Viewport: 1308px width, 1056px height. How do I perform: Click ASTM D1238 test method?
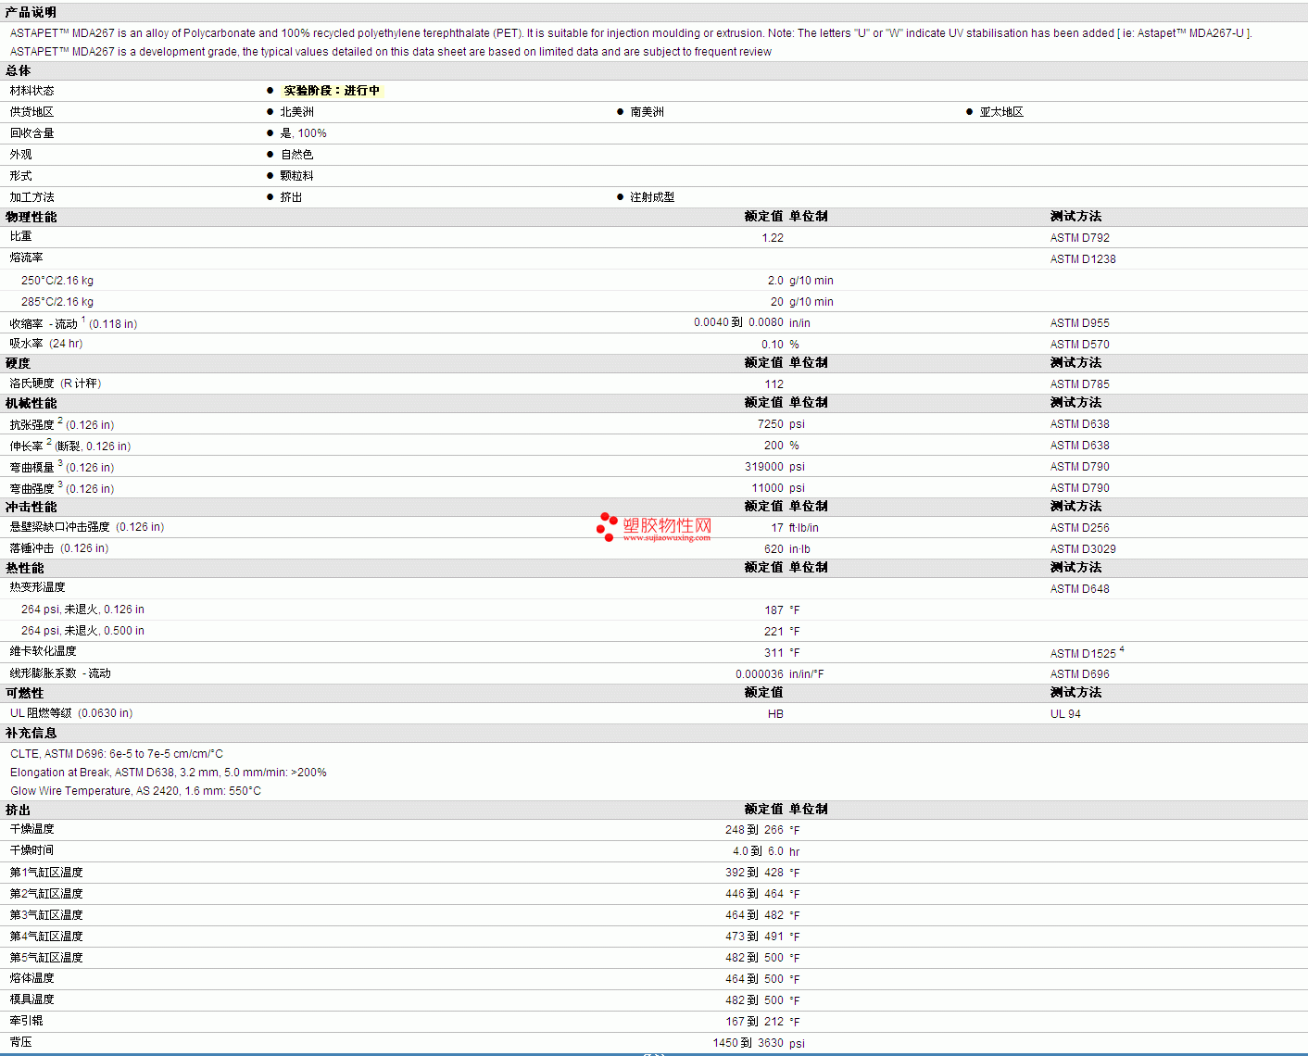pos(1083,259)
